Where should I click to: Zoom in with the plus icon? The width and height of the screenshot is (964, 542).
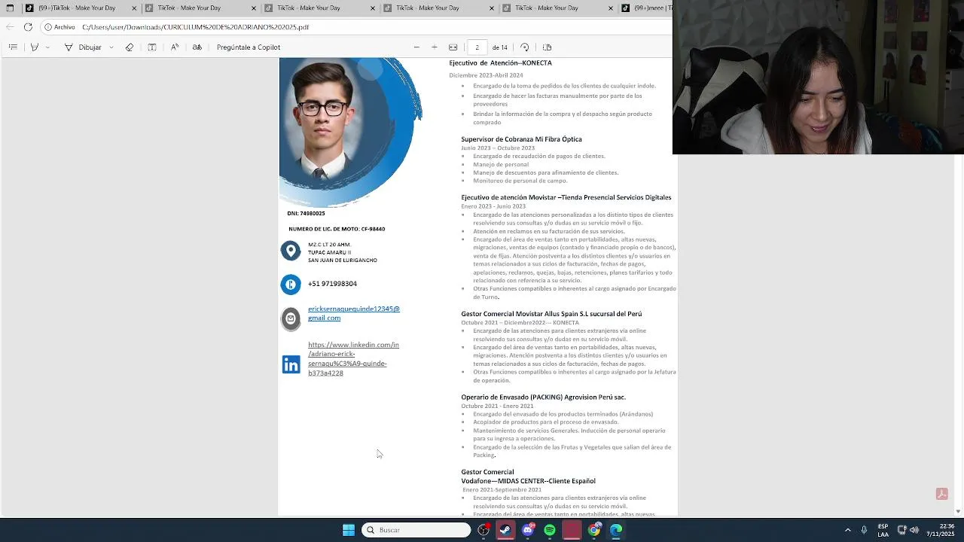(x=435, y=47)
